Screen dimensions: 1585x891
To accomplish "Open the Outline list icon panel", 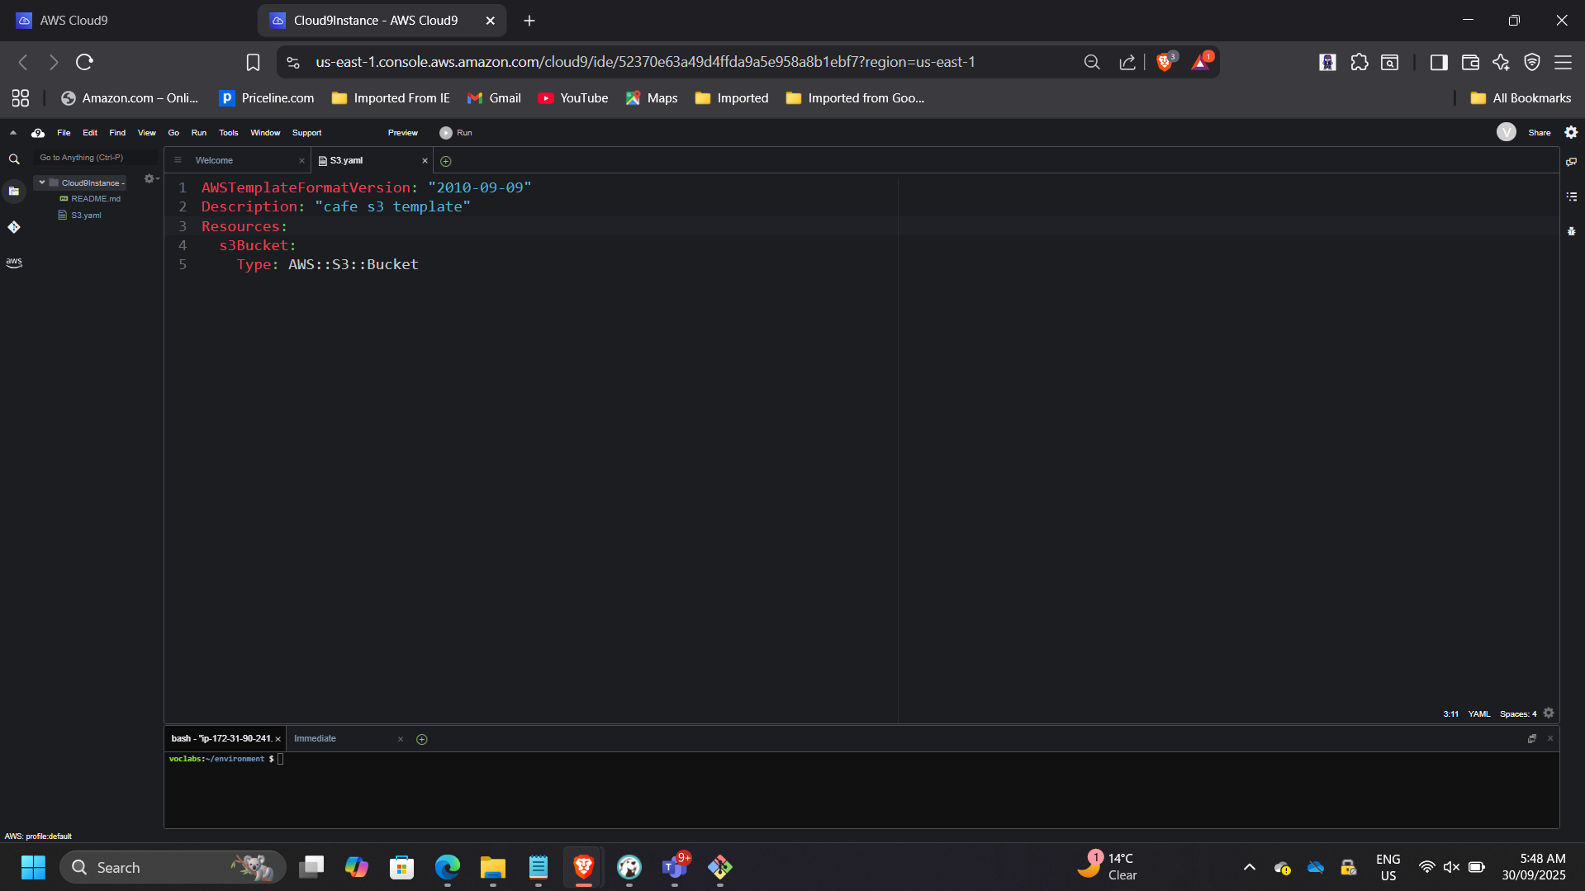I will tap(1571, 197).
